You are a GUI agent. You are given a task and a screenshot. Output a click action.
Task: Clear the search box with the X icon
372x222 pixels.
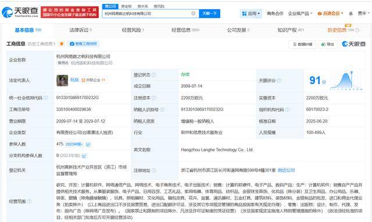(x=194, y=13)
